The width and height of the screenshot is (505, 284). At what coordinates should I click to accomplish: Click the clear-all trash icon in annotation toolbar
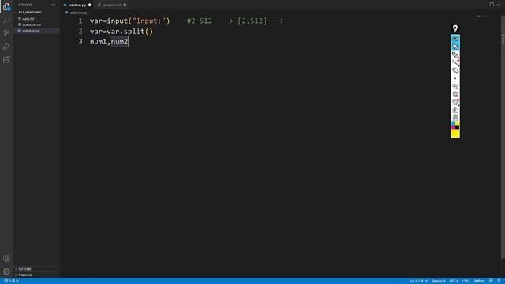tap(455, 95)
